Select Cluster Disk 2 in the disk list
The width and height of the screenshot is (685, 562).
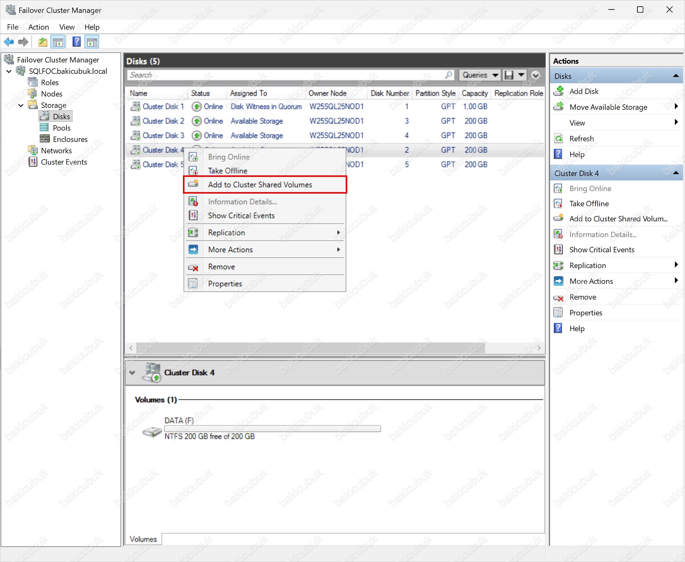pos(163,121)
